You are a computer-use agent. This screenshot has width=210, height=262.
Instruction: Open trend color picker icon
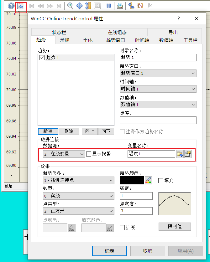point(149,180)
